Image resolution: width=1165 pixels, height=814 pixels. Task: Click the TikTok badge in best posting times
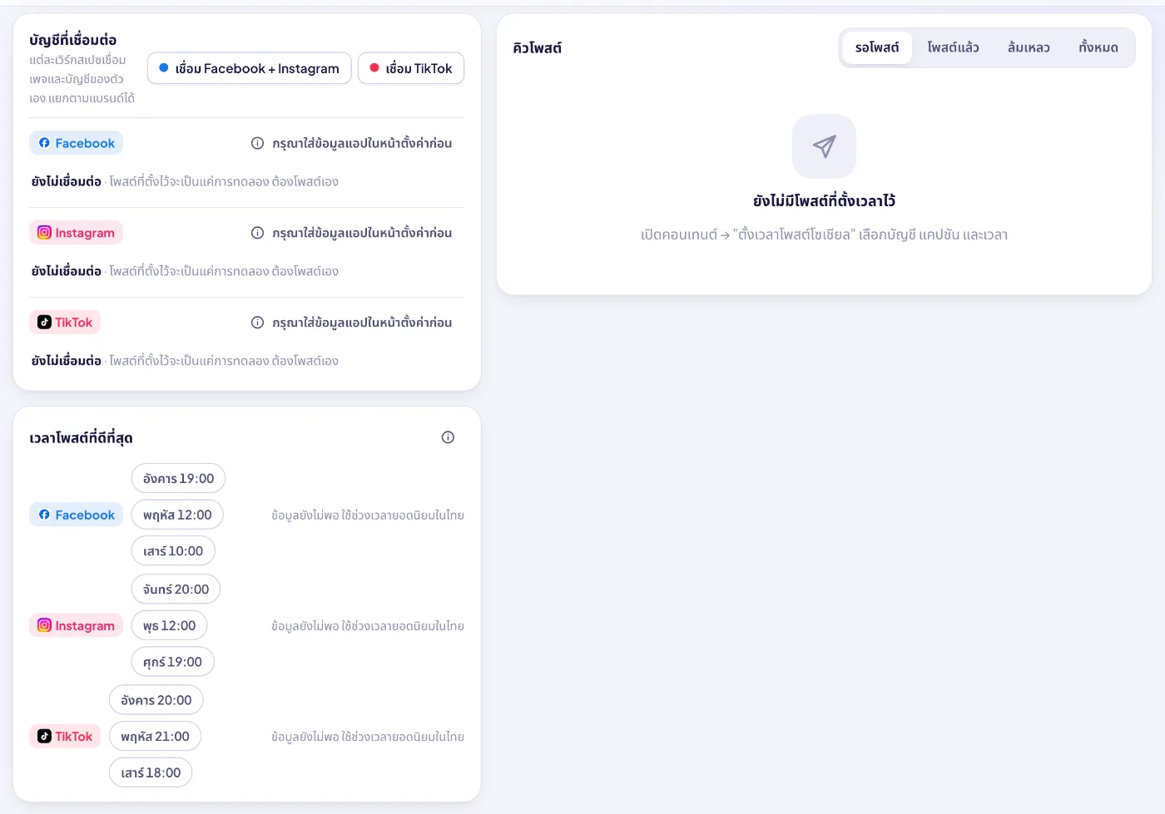[x=65, y=737]
